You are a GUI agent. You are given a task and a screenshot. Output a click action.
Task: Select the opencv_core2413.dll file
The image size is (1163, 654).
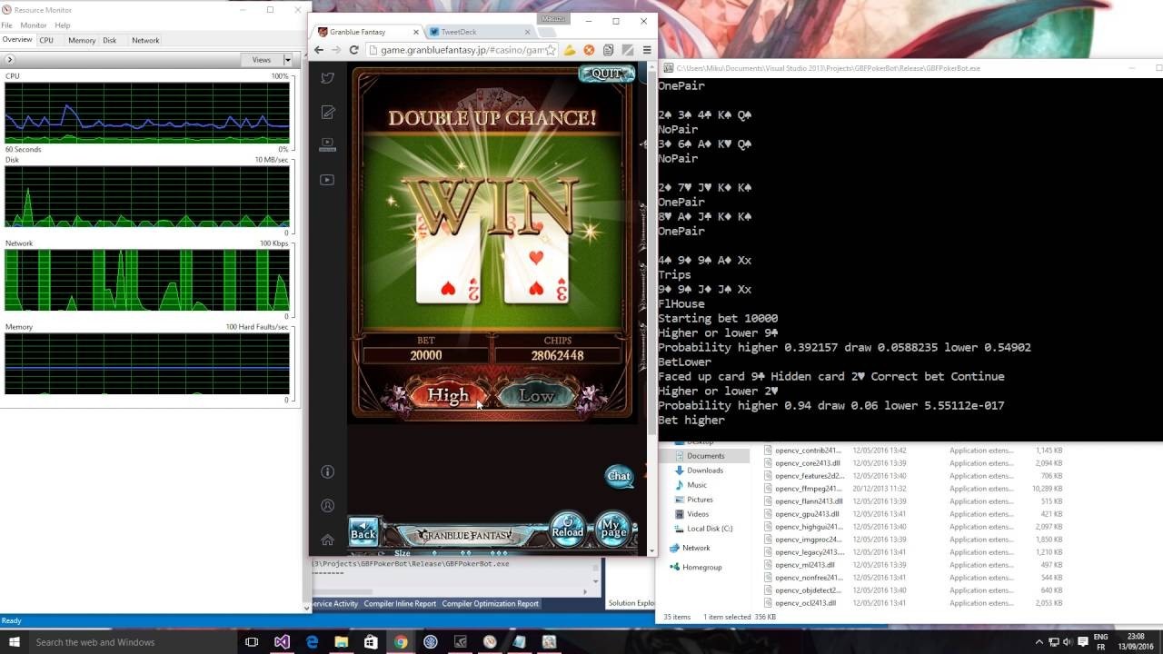(807, 463)
